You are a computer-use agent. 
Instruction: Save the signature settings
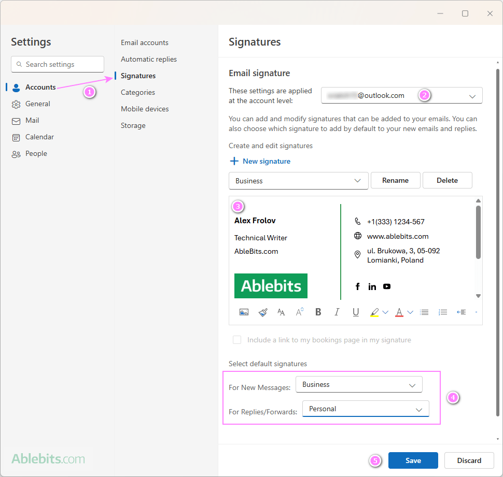[x=413, y=460]
